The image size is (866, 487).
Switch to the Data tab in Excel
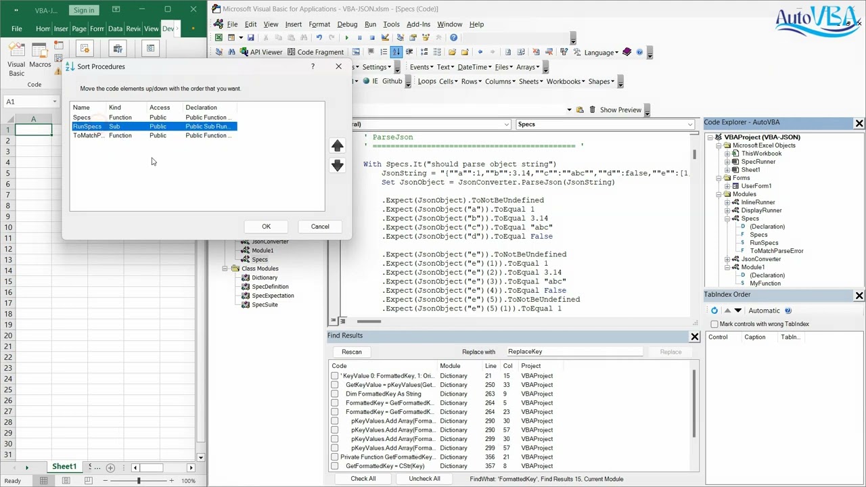tap(115, 28)
